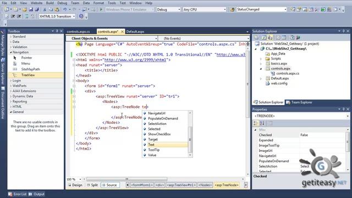Click the Open File folder icon in toolbar

click(24, 9)
